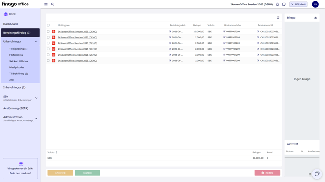Screen dimensions: 325x182
Task: Open Inbetalningar (1)
Action: pyautogui.click(x=14, y=87)
